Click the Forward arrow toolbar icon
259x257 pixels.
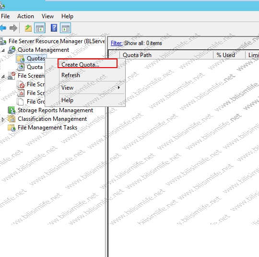point(13,28)
